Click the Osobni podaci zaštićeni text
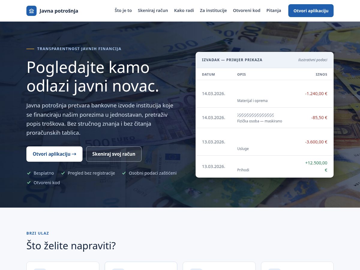The height and width of the screenshot is (270, 360). tap(153, 173)
